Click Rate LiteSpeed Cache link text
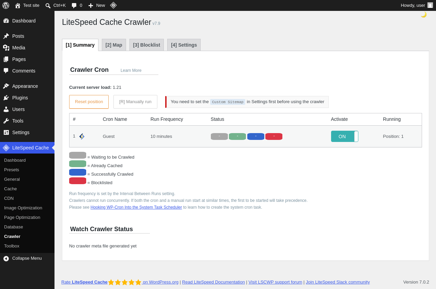Screen dimensions: 436x289 coord(84,282)
